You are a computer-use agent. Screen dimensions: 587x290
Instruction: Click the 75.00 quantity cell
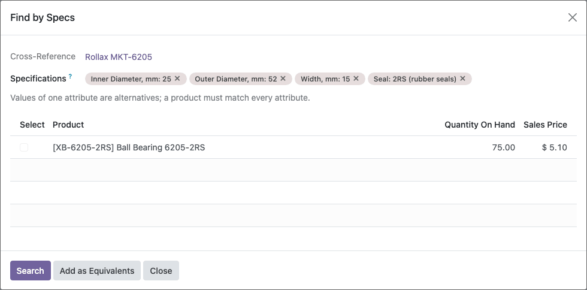tap(504, 147)
